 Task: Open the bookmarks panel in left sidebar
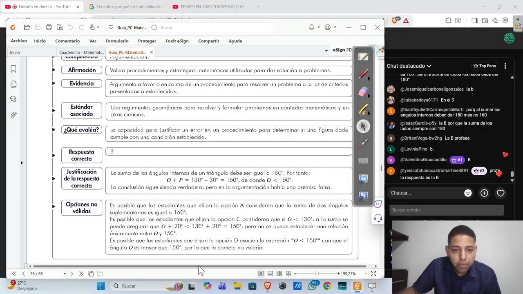(x=13, y=69)
